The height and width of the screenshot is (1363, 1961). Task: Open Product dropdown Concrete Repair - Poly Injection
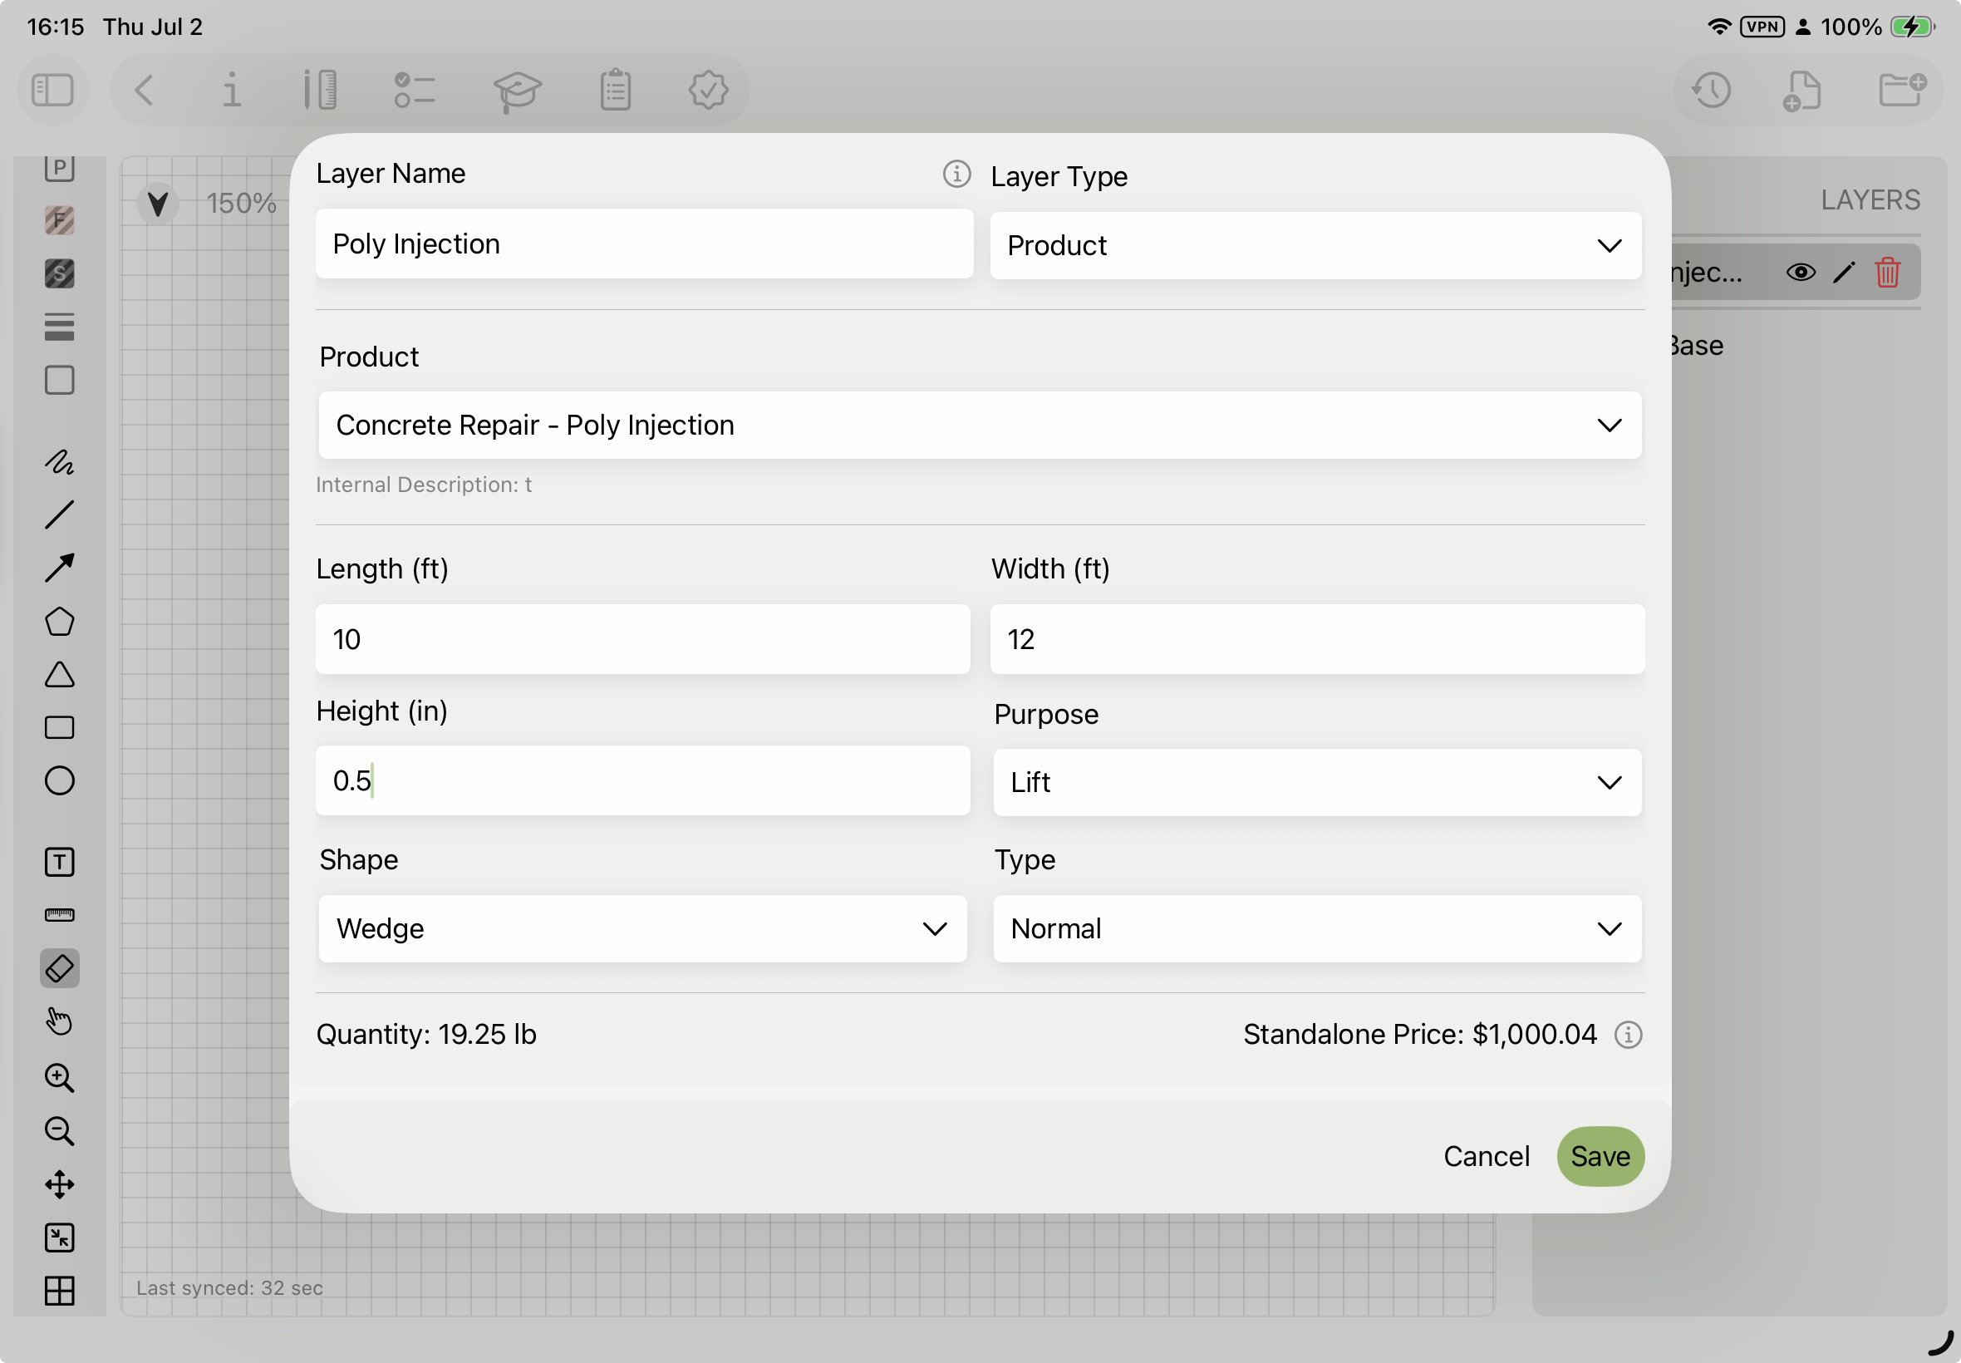(x=979, y=426)
